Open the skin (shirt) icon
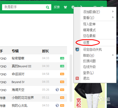This screenshot has height=108, width=118. pos(65,7)
